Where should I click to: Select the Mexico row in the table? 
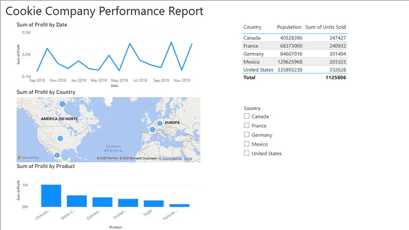295,62
